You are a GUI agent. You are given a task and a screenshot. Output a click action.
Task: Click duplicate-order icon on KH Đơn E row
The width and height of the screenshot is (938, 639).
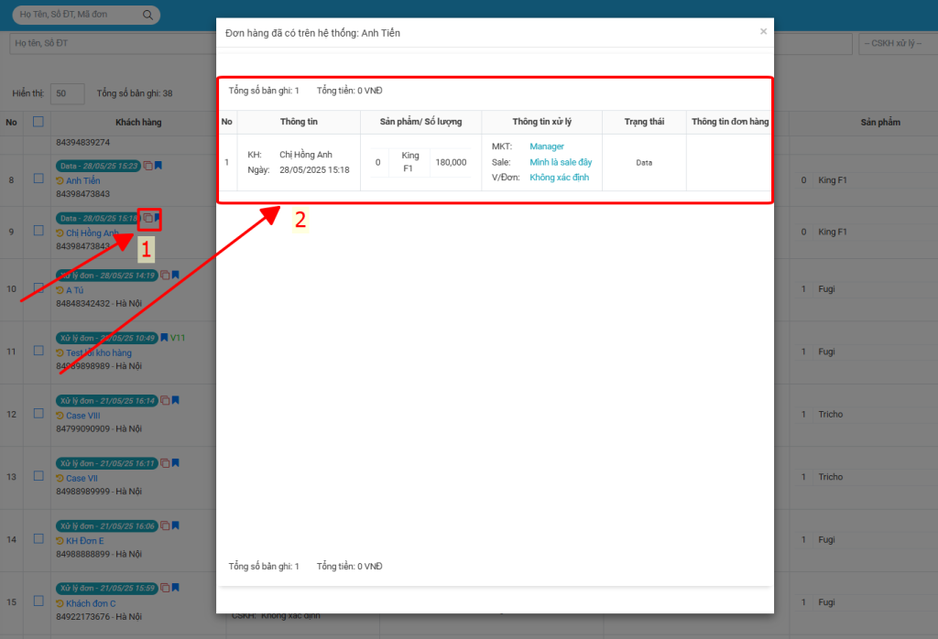(x=165, y=525)
